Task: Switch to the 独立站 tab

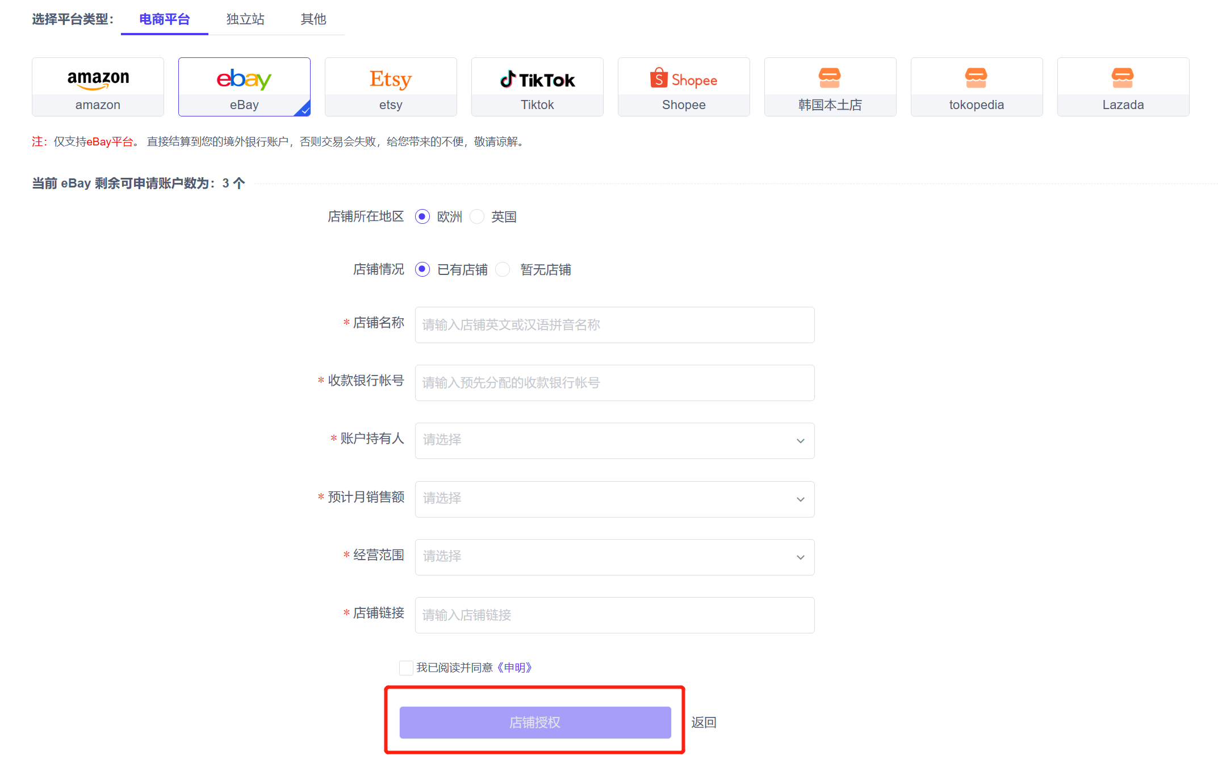Action: (x=245, y=19)
